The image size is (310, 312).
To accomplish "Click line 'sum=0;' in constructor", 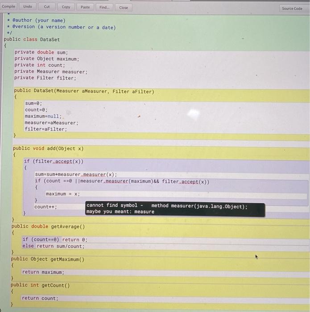I will [33, 103].
